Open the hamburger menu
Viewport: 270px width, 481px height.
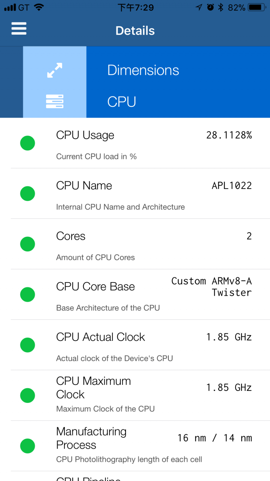19,29
